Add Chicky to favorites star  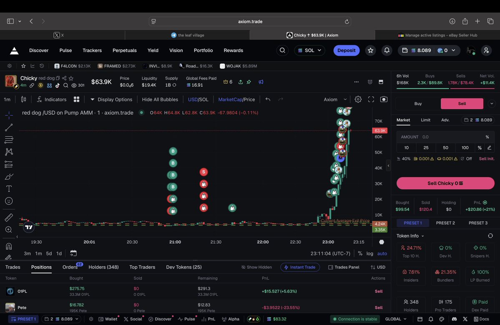(71, 78)
